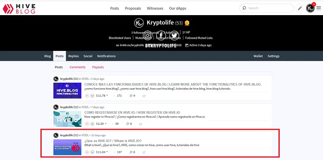Select the Payouts sub-tab
The height and width of the screenshot is (160, 323).
98,67
